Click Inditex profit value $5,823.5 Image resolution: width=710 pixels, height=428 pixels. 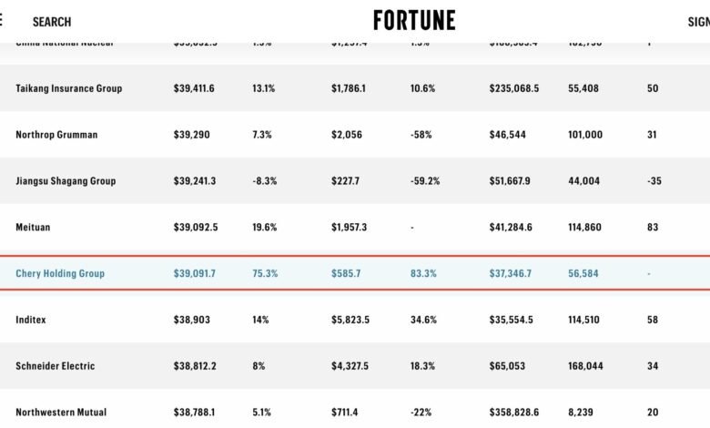tap(350, 320)
